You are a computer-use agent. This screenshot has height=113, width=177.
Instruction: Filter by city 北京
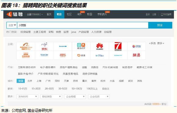coord(30,81)
